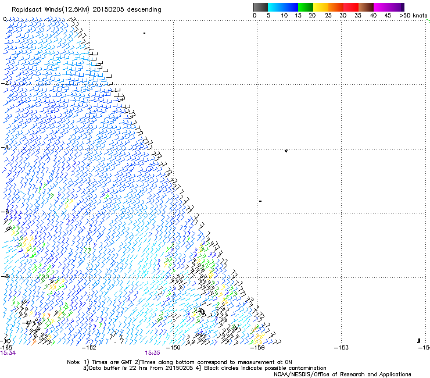Click the longitude label '-162'
The height and width of the screenshot is (378, 430).
(x=89, y=348)
